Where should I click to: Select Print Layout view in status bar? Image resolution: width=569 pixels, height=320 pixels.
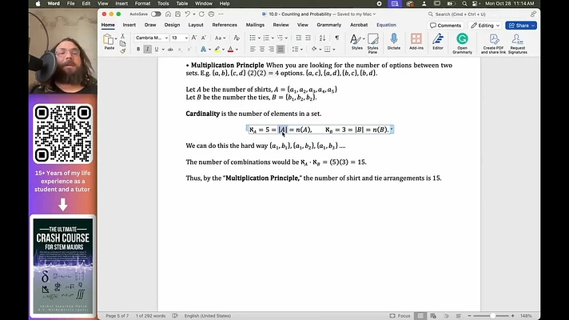(x=420, y=316)
